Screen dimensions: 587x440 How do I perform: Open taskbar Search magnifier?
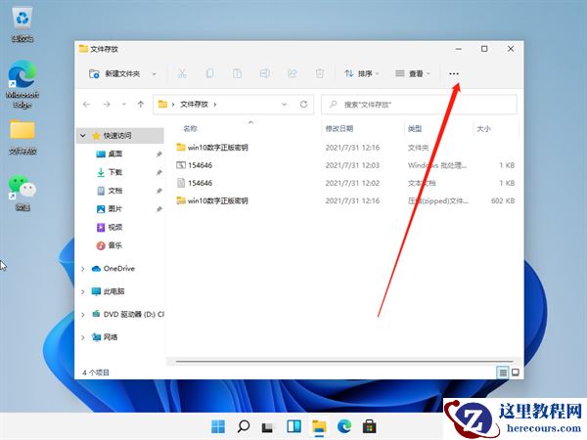[244, 426]
